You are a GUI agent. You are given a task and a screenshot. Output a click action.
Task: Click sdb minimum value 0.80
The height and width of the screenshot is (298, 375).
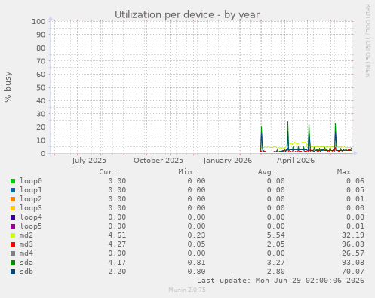(196, 272)
